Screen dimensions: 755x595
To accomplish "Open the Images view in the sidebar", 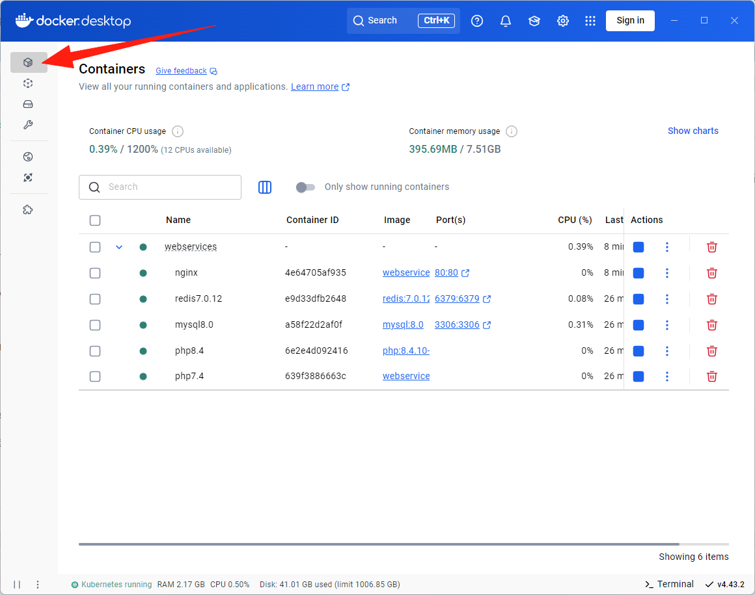I will click(x=29, y=83).
